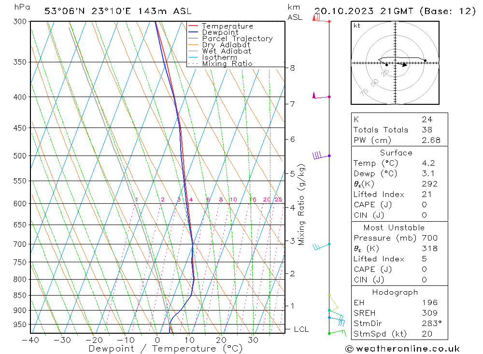Click the storm motion arrow in hodograph
The image size is (483, 354).
click(x=404, y=65)
